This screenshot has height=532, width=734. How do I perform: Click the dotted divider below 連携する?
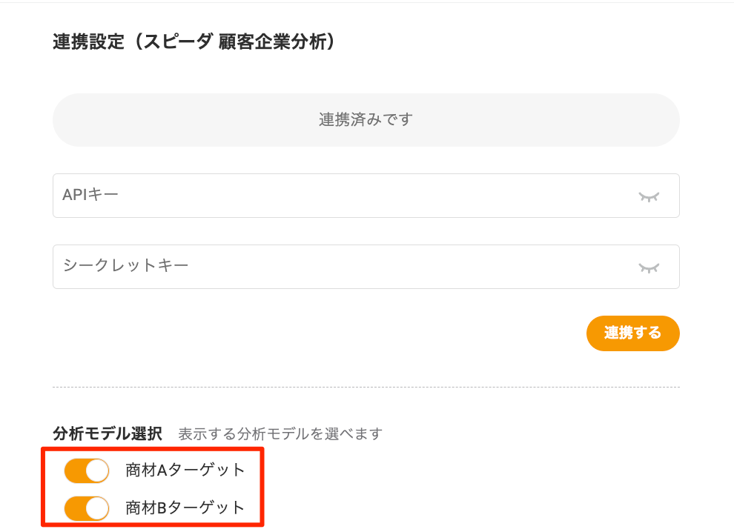[366, 388]
